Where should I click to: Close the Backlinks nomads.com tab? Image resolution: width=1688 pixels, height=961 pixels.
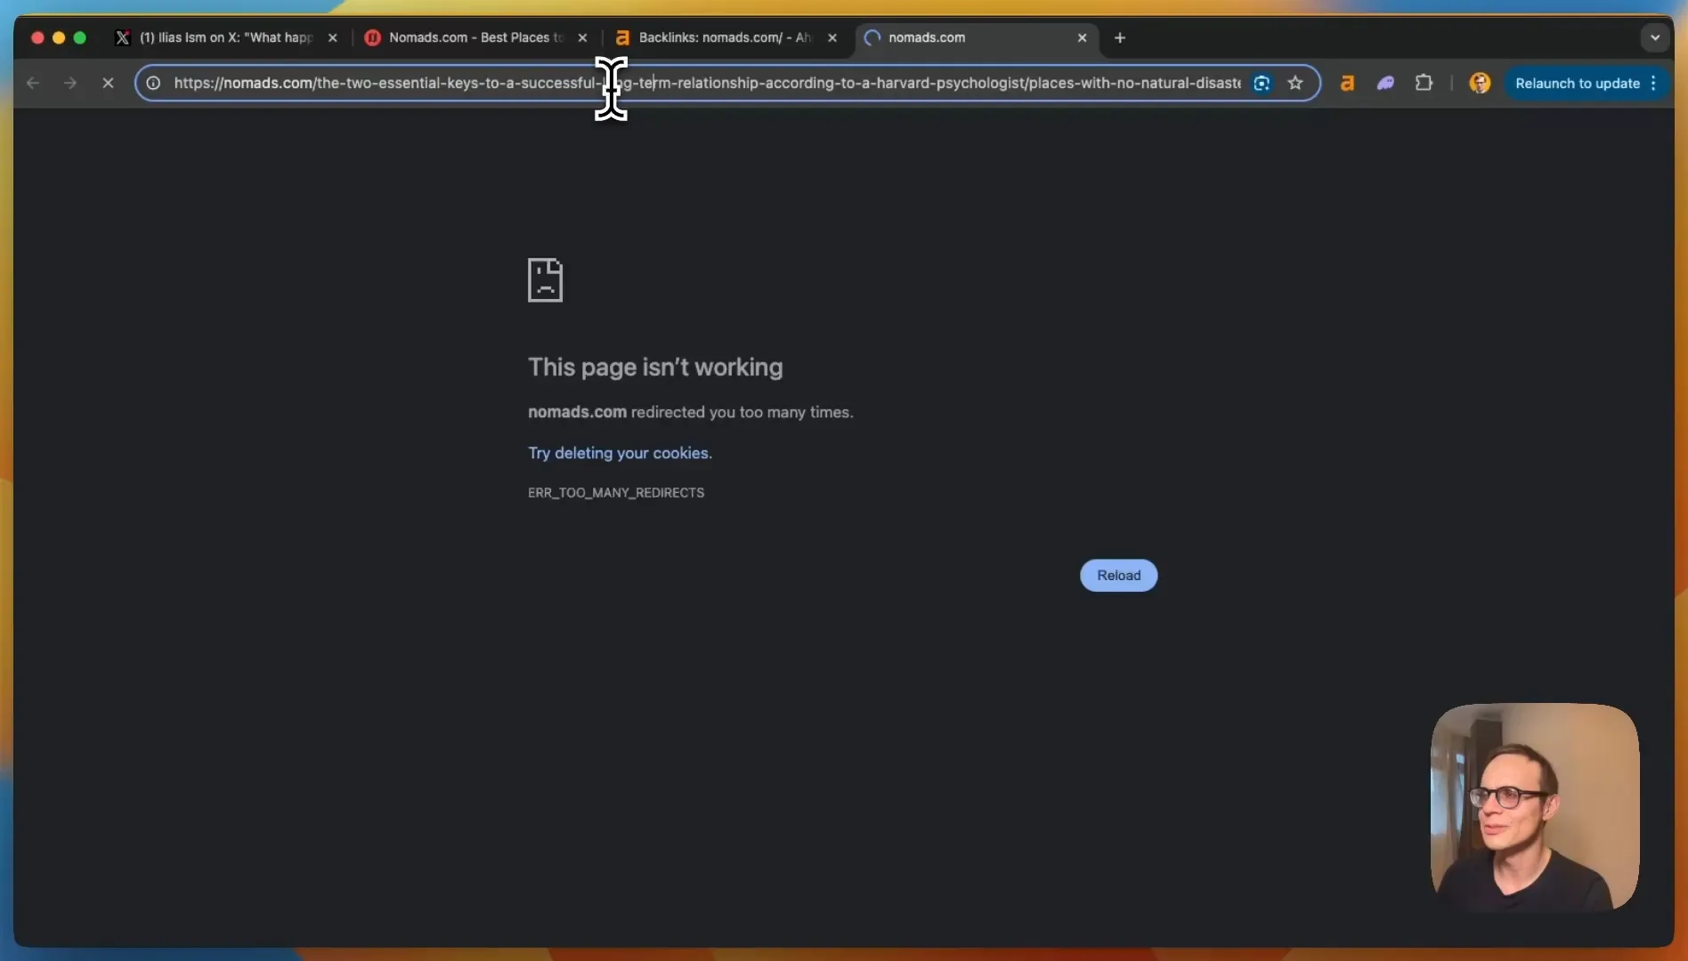click(832, 37)
